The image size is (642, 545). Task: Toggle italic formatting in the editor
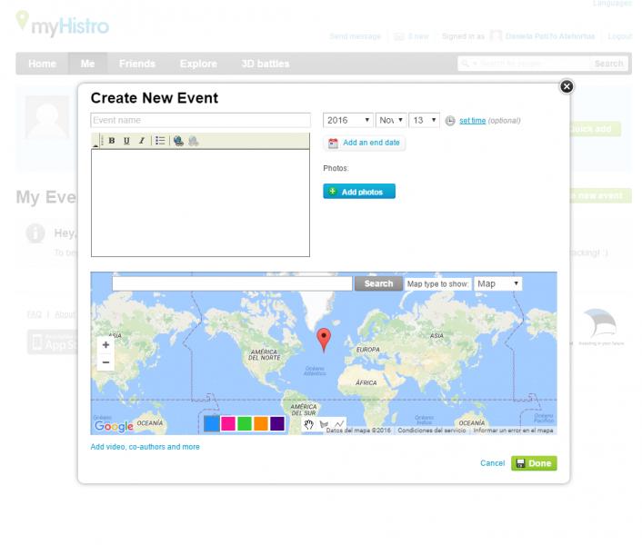click(142, 141)
